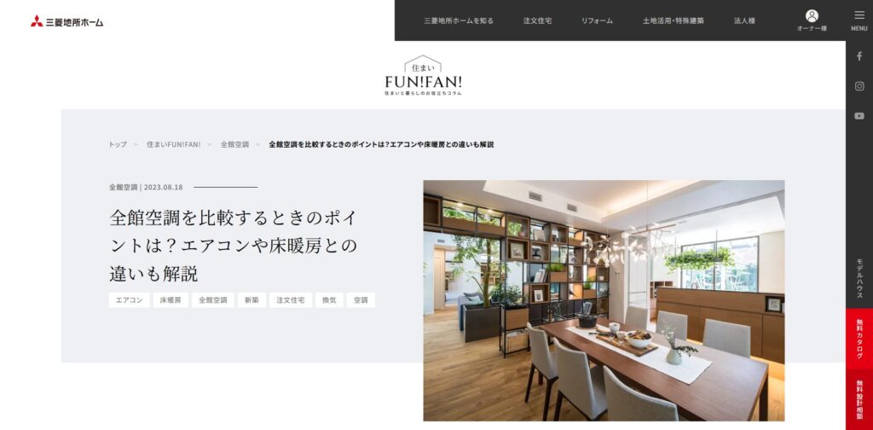This screenshot has width=873, height=430.
Task: Click the 住まい FUN!FAN! house logo
Action: click(x=423, y=75)
